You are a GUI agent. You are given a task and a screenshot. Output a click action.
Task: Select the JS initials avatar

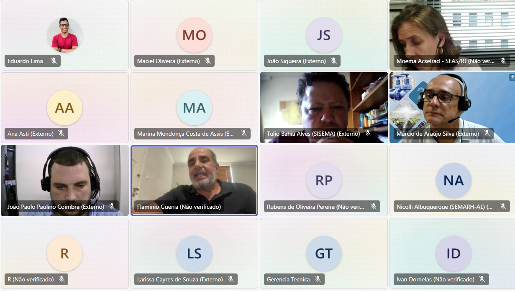[324, 35]
